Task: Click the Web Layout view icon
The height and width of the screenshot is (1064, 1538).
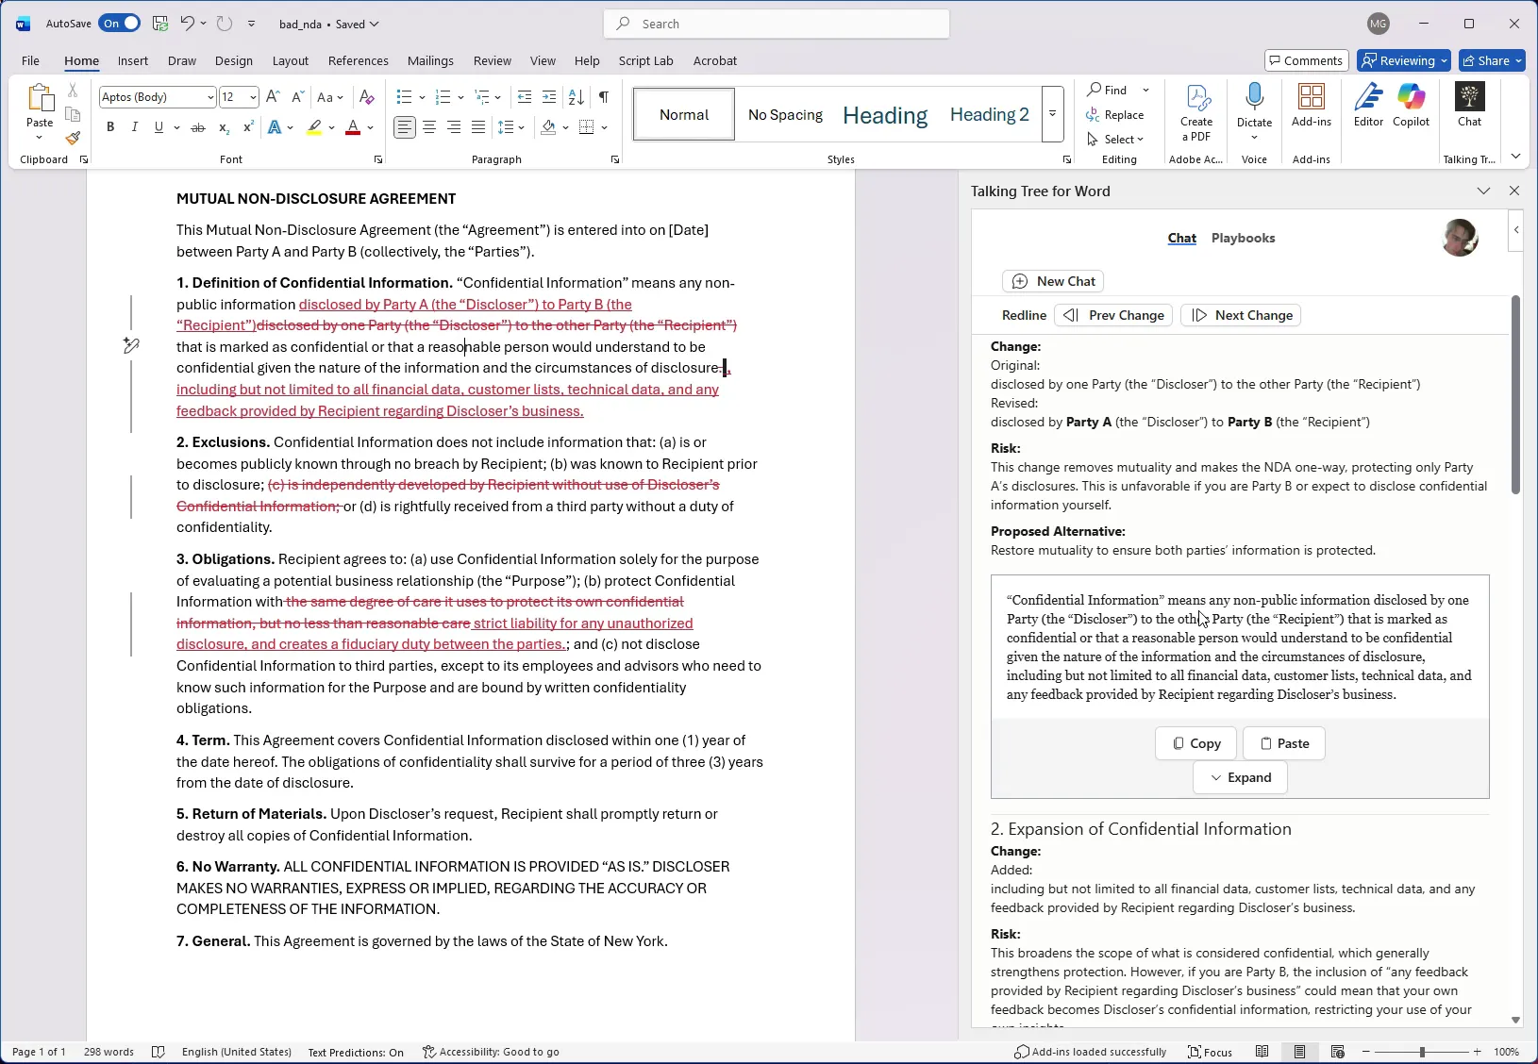Action: click(1338, 1052)
